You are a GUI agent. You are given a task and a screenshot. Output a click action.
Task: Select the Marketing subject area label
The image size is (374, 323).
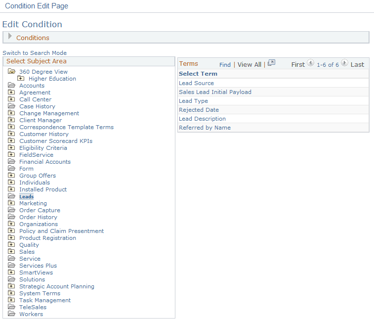point(33,203)
